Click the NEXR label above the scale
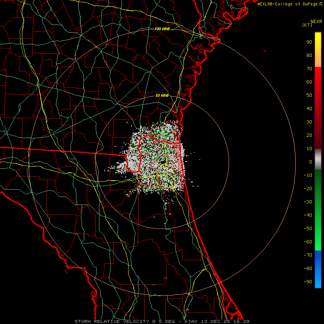Viewport: 324px width, 324px height. [316, 22]
